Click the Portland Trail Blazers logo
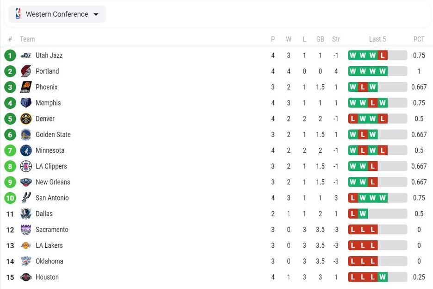 click(26, 71)
